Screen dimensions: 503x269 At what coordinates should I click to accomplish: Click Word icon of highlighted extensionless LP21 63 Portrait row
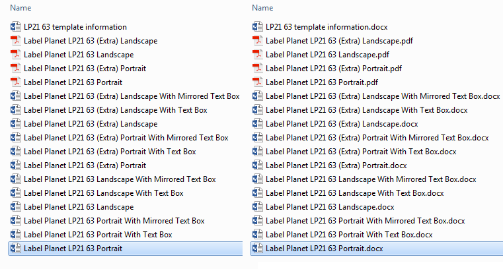coord(15,249)
